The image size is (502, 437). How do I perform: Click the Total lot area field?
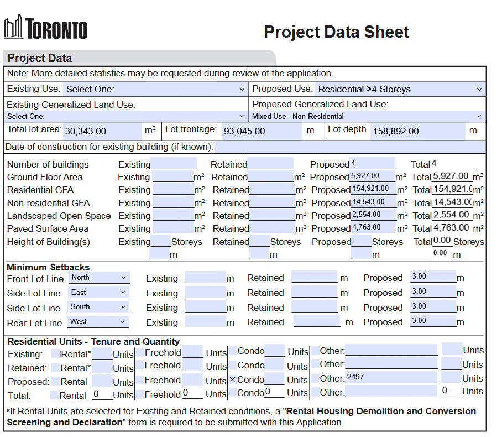102,131
